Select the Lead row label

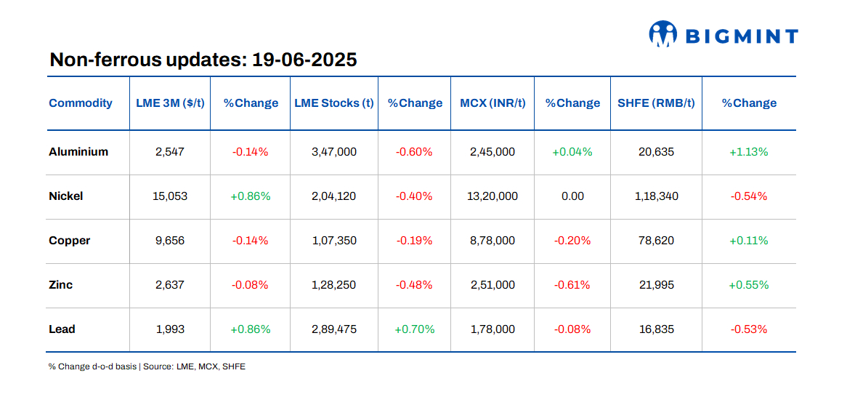pyautogui.click(x=62, y=329)
